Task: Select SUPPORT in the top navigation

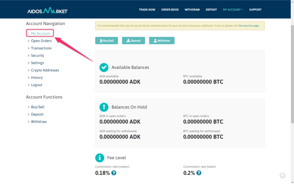Action: point(255,10)
